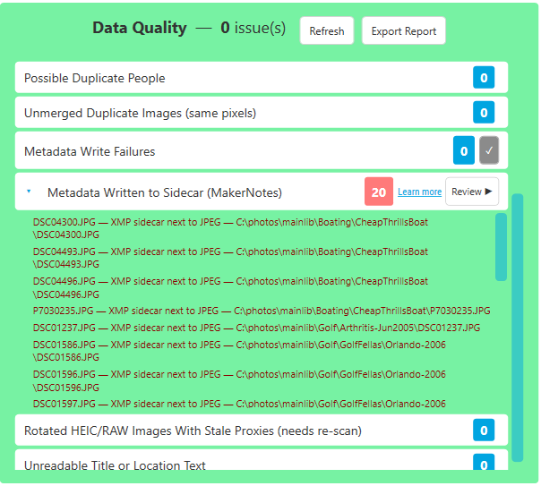
Task: Select the DSC01597.JPG Orlando-2006 entry
Action: [x=239, y=404]
